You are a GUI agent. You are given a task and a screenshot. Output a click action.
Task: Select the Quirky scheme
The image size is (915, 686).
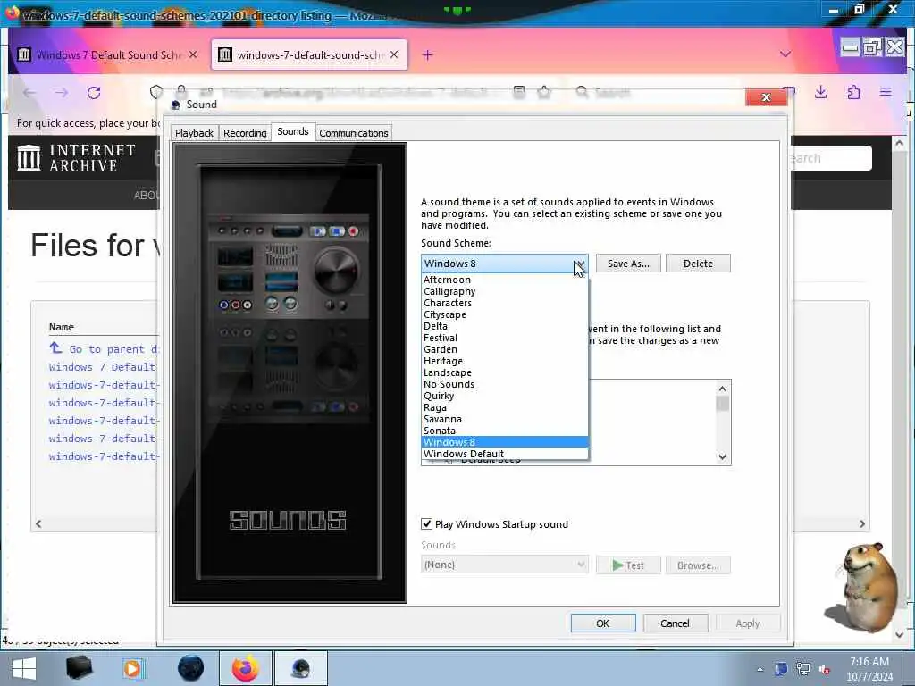tap(504, 396)
